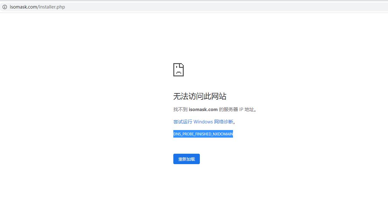Click the word Windows in the diagnostics link
Screen dimensions: 388x208
(203, 122)
